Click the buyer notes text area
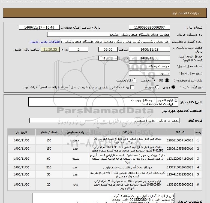210x203 pixels. pyautogui.click(x=103, y=198)
